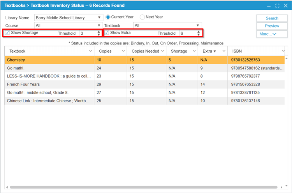The image size is (292, 193).
Task: Click the horizontal scrollbar track
Action: click(143, 187)
